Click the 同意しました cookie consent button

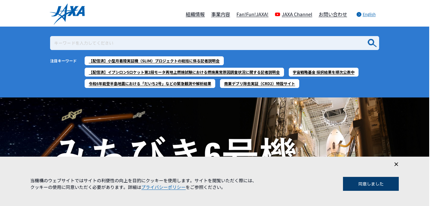371,184
